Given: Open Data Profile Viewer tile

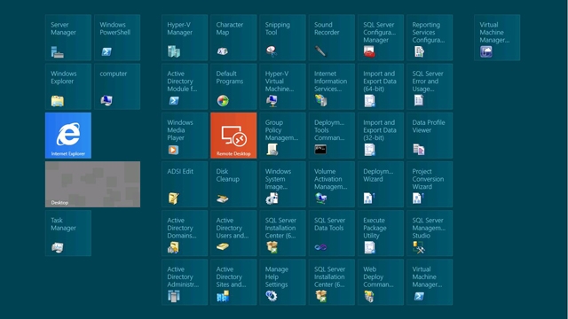Looking at the screenshot, I should coord(430,136).
